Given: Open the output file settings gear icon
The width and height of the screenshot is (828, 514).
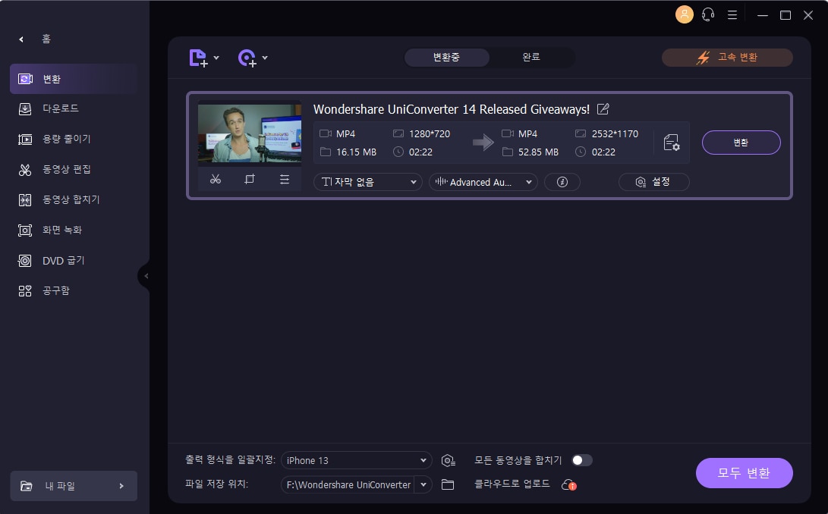Looking at the screenshot, I should point(671,143).
